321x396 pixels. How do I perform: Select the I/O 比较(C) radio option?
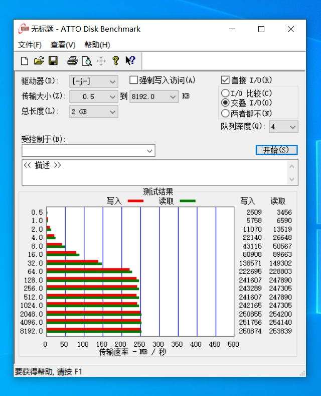pyautogui.click(x=225, y=93)
